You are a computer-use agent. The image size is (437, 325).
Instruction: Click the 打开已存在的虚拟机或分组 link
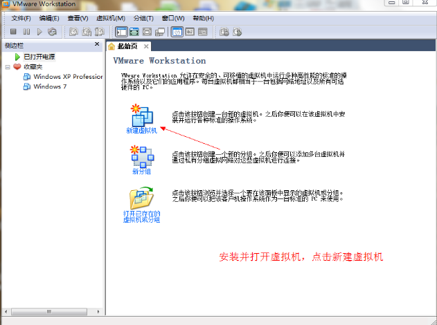(141, 216)
